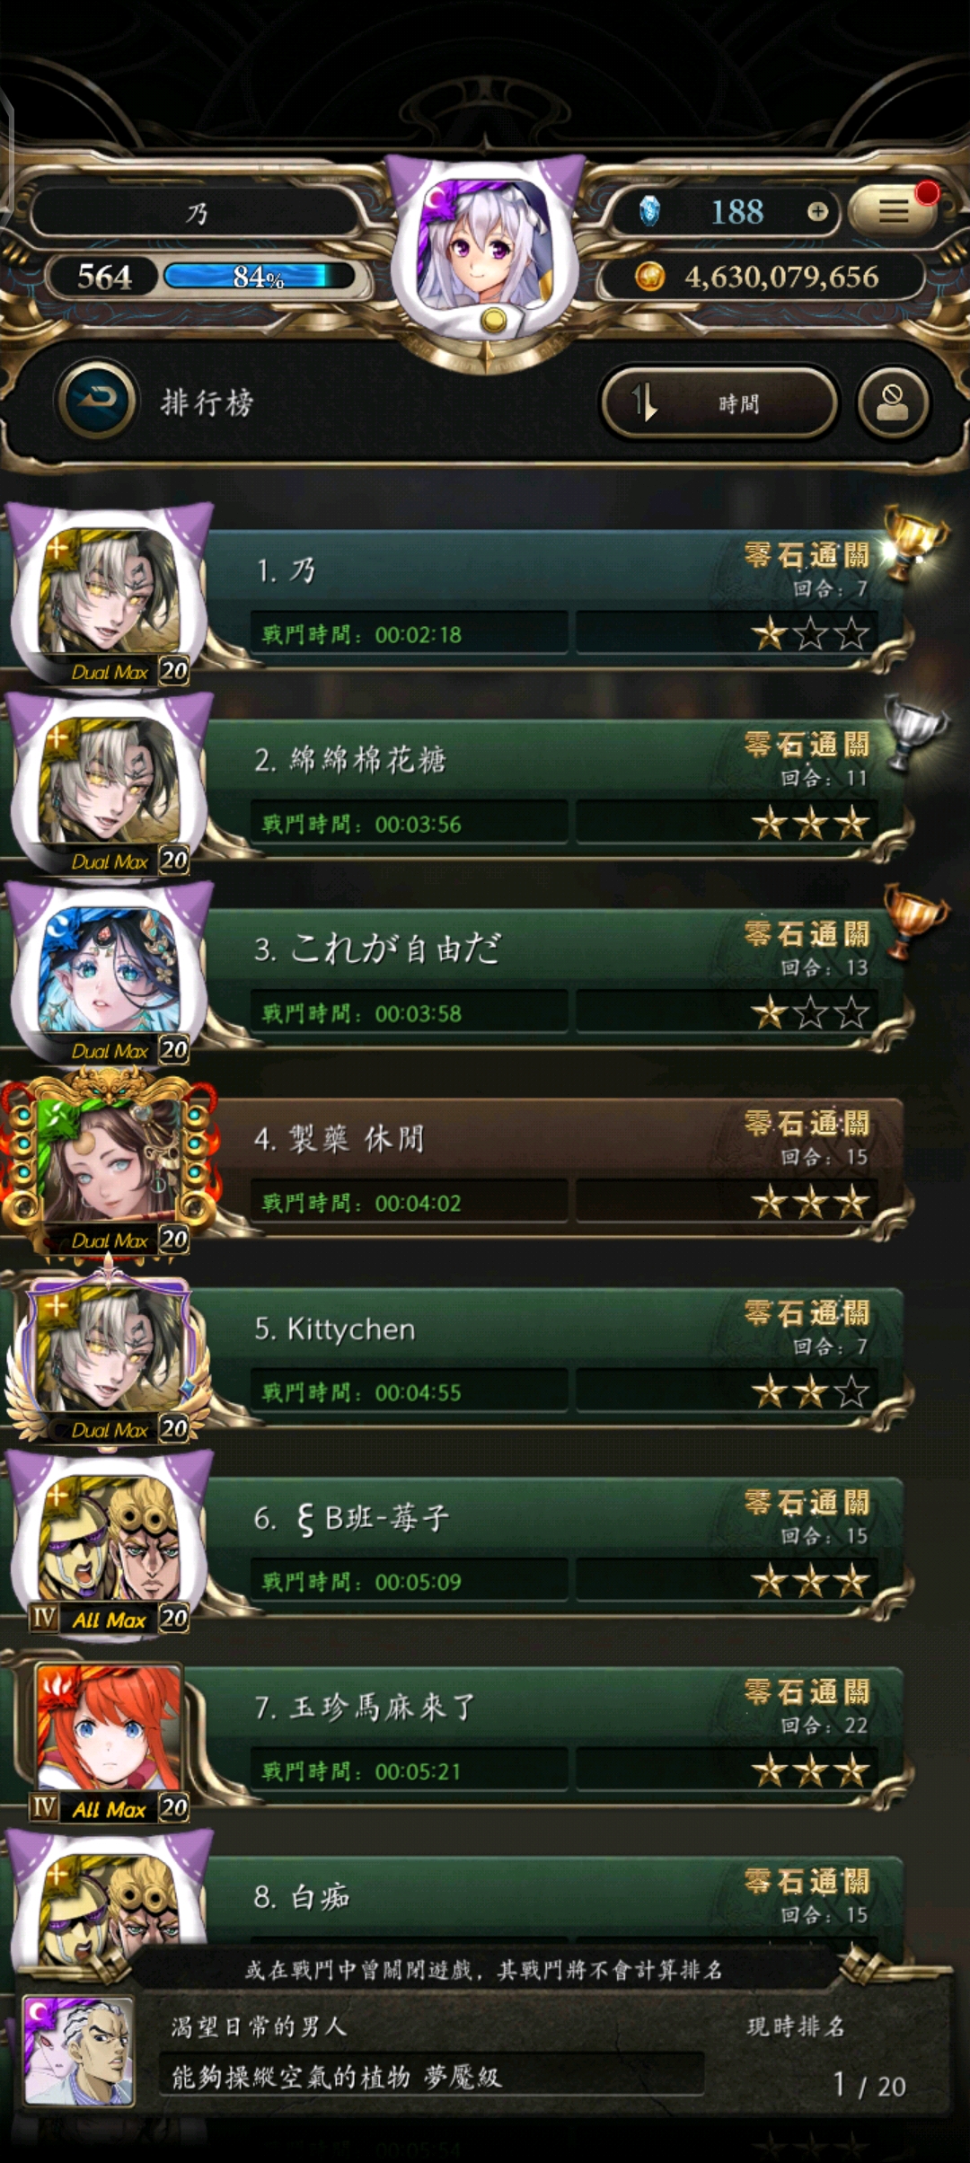Screen dimensions: 970x2163
Task: Toggle the 時間 sort order button
Action: tap(719, 403)
